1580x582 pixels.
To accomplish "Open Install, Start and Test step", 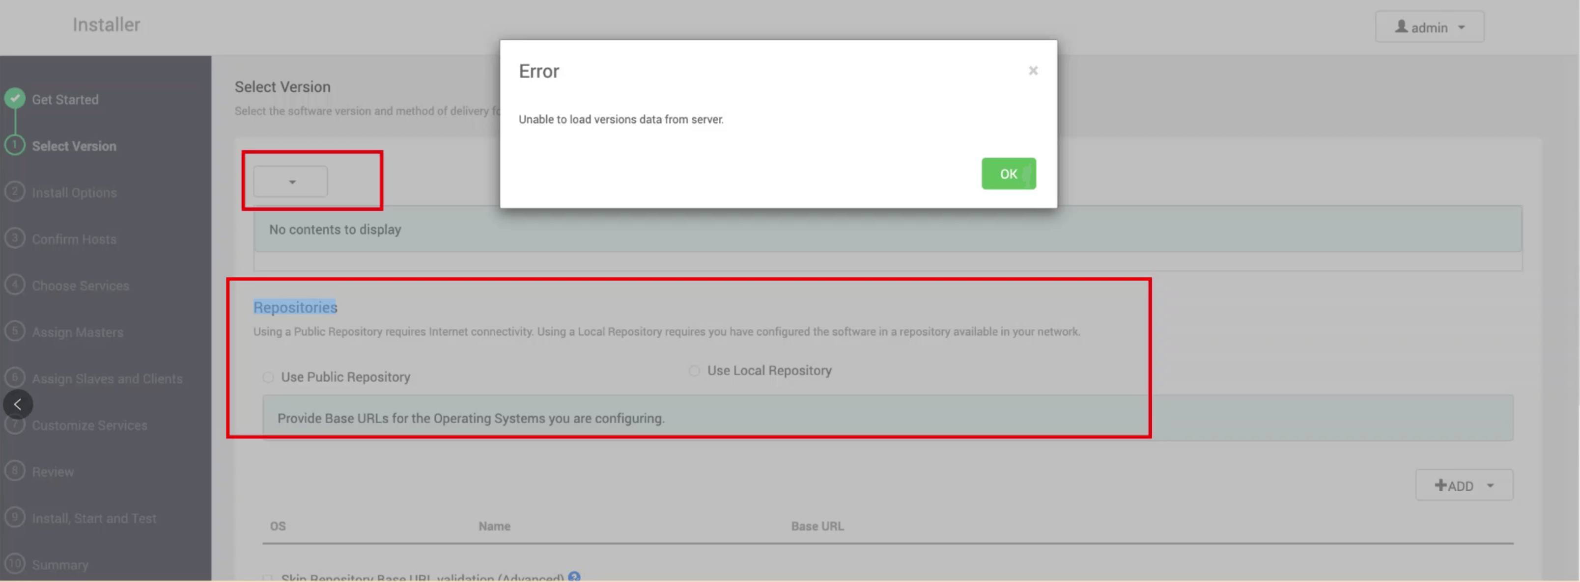I will [94, 518].
